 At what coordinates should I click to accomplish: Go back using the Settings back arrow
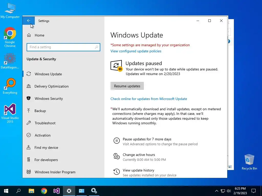29,21
